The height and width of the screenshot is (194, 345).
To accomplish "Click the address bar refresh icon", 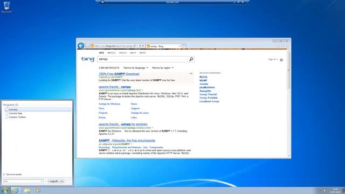I will [140, 46].
